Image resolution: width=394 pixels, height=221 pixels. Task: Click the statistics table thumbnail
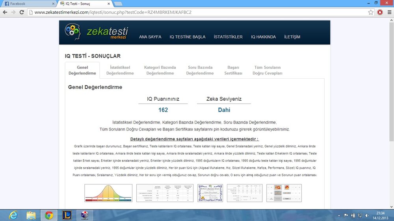coord(165,193)
